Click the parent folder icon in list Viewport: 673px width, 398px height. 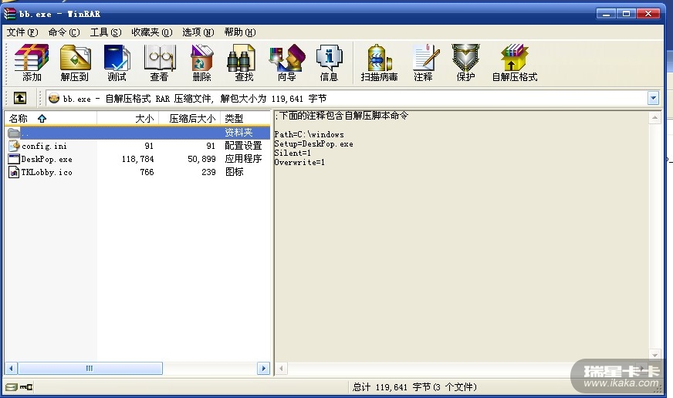(x=14, y=133)
